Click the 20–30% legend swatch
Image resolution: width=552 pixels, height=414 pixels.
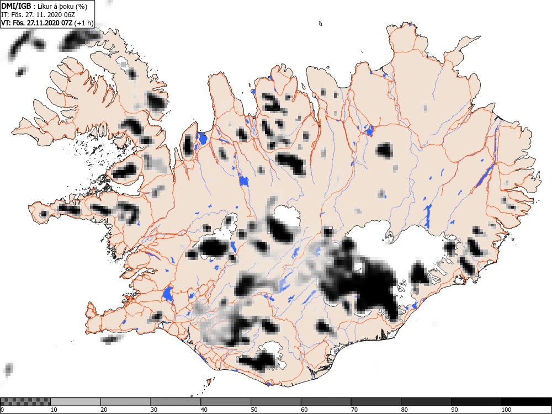click(126, 402)
